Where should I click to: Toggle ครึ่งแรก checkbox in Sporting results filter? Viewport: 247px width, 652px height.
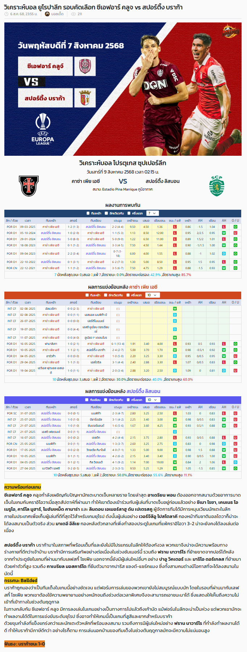point(128,400)
